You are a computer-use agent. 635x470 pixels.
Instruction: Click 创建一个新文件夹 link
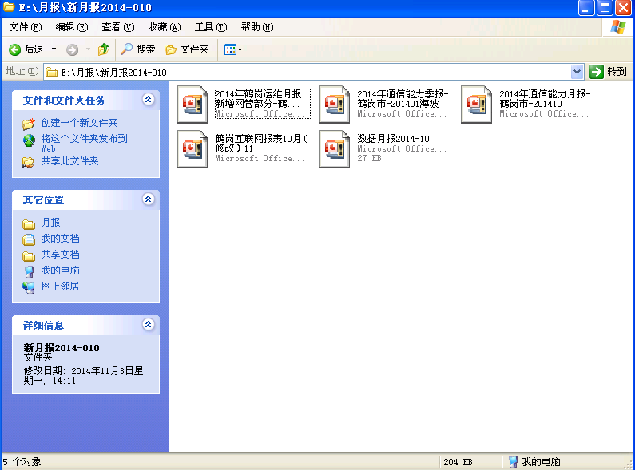click(x=79, y=123)
